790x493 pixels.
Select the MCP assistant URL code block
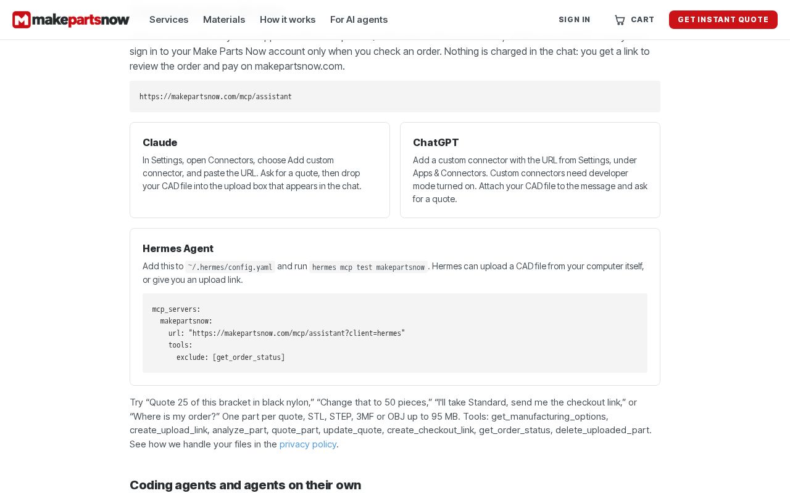click(395, 97)
